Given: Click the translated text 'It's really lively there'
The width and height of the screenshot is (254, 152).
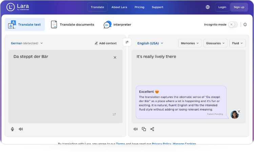Looking at the screenshot, I should click(156, 56).
